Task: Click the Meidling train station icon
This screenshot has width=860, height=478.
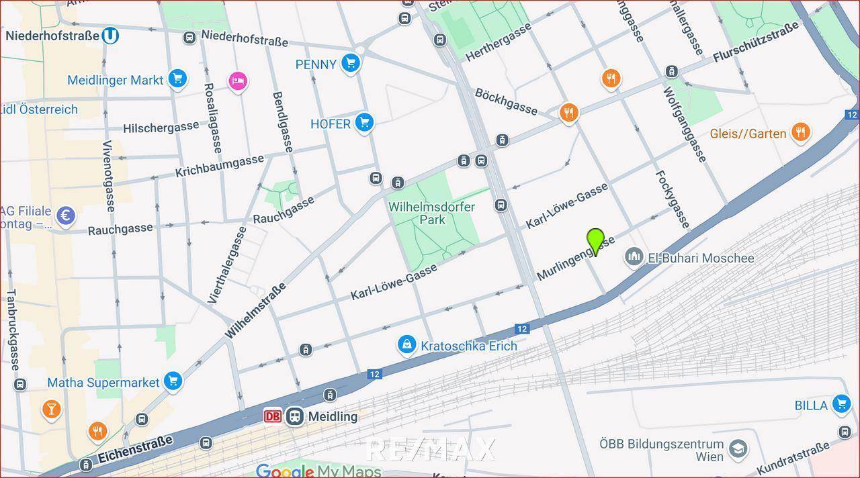Action: point(294,416)
